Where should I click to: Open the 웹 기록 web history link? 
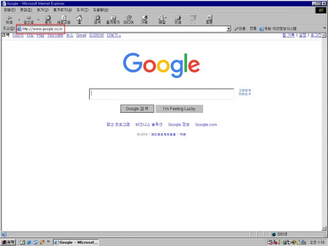click(289, 35)
